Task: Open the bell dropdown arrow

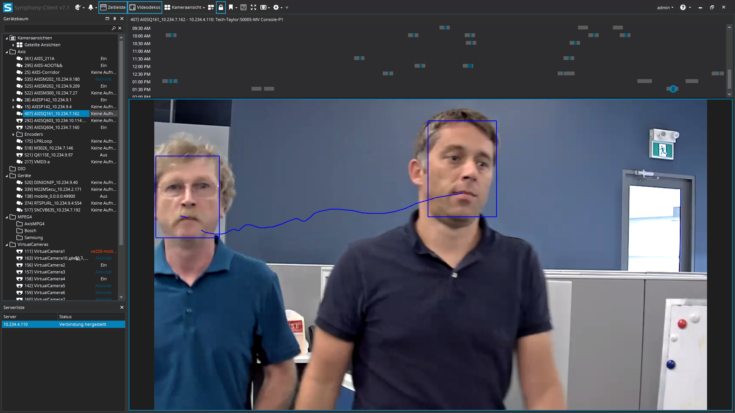Action: (x=96, y=8)
